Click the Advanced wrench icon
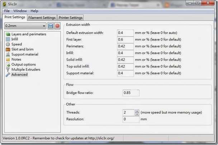Image resolution: width=218 pixels, height=145 pixels. tap(8, 74)
